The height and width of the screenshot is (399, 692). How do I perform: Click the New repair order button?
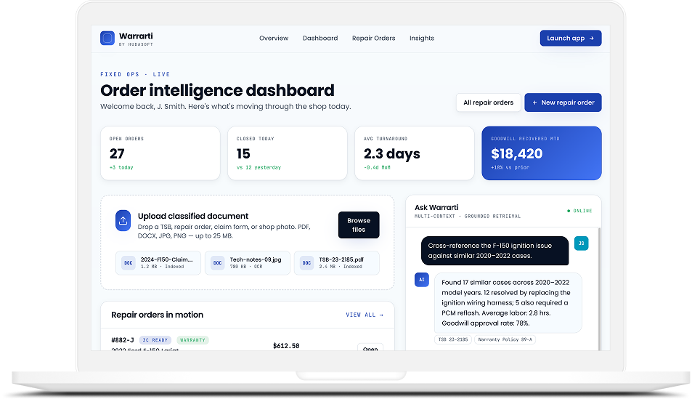pos(563,102)
